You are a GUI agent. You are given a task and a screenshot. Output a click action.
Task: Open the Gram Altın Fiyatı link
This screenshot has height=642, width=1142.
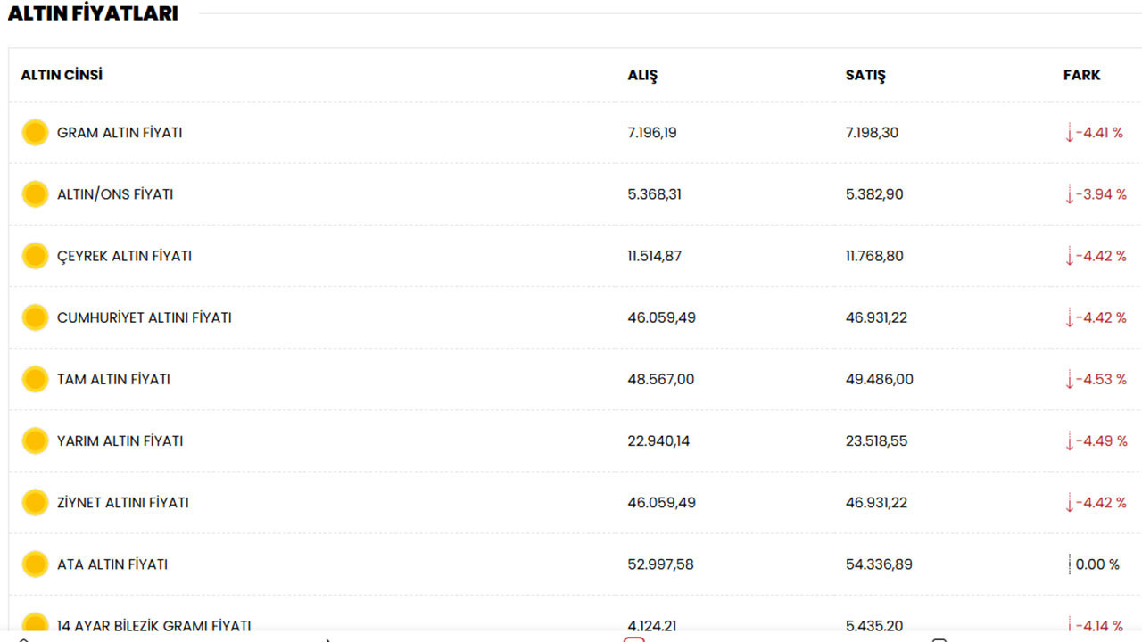(x=120, y=133)
